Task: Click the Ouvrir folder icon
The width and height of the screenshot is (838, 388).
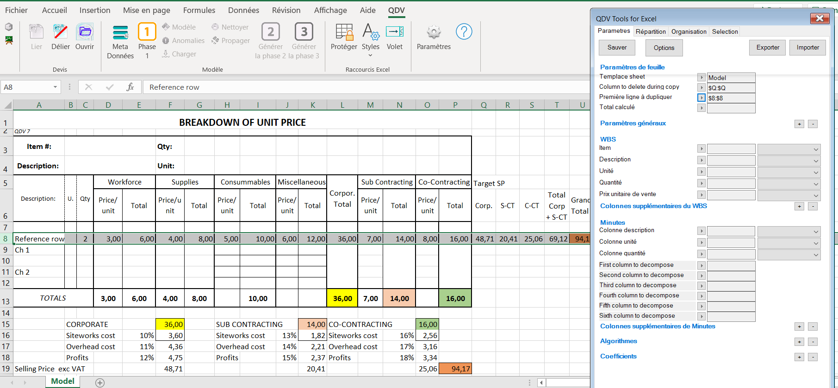Action: 85,32
